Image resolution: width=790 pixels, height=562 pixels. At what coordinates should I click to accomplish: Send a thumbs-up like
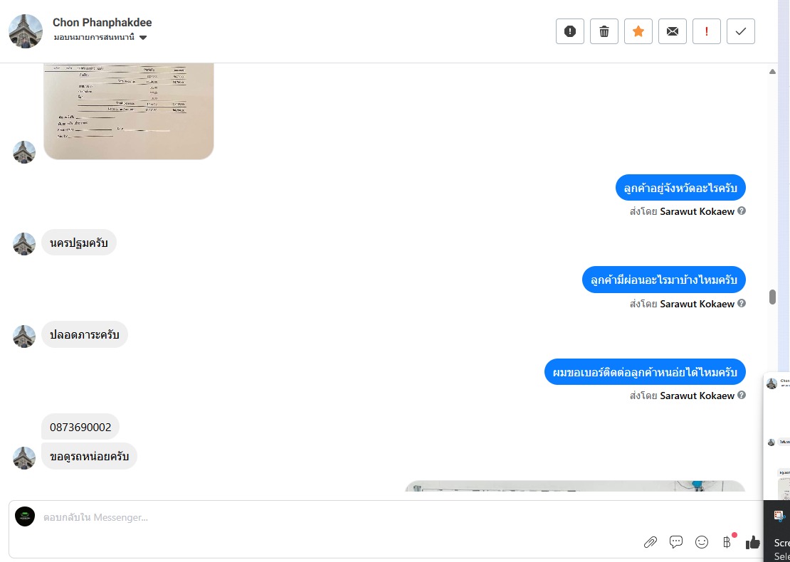tap(753, 542)
